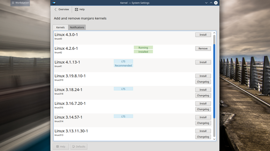Image resolution: width=270 pixels, height=151 pixels.
Task: Click the Defaults button
Action: click(x=79, y=146)
